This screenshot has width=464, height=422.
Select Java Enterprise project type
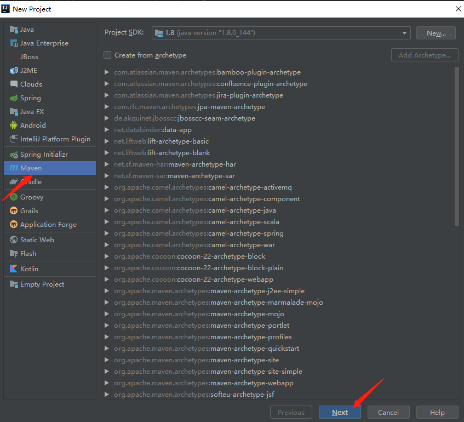click(x=50, y=43)
